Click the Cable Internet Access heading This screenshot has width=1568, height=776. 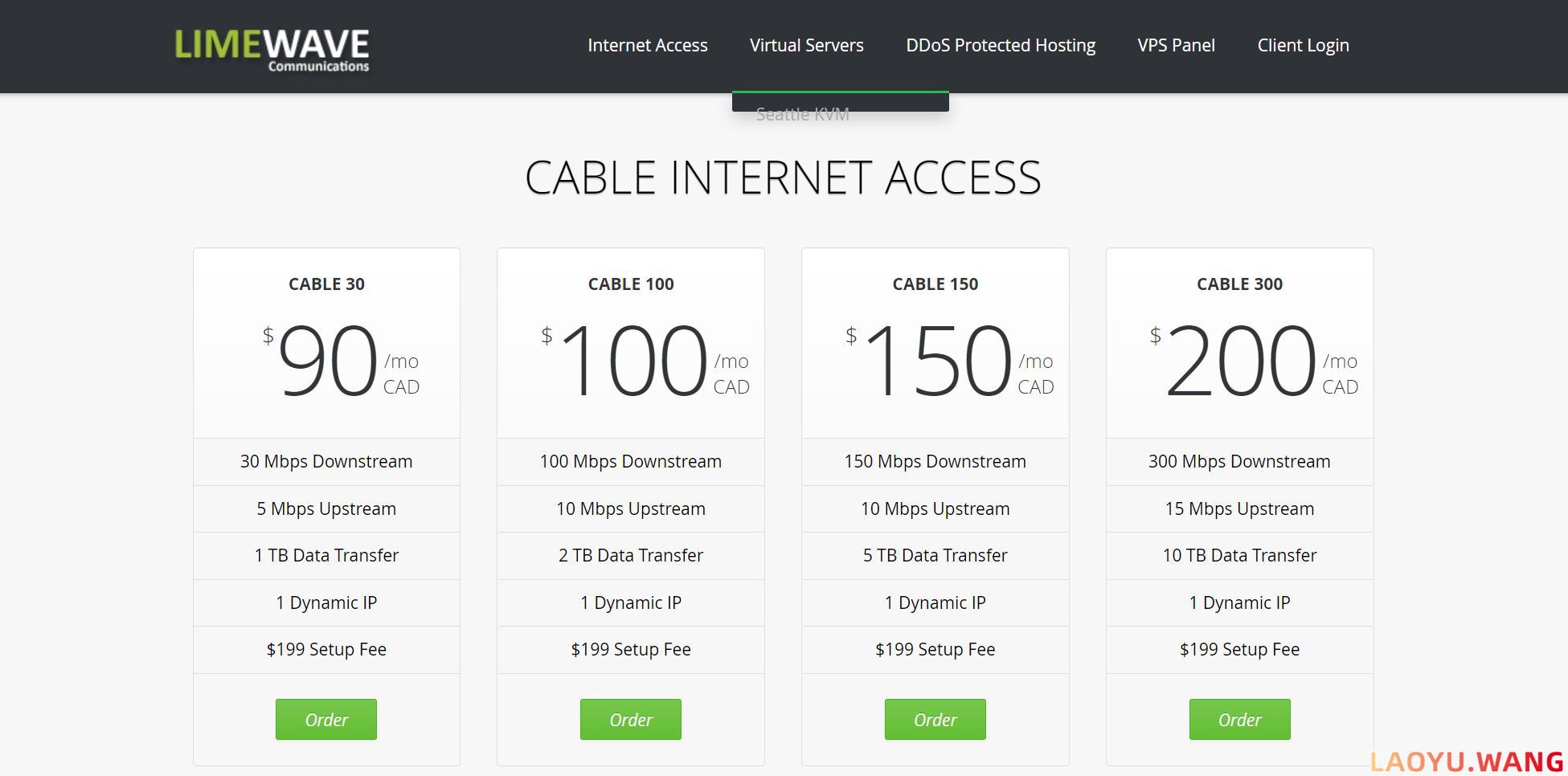[784, 178]
